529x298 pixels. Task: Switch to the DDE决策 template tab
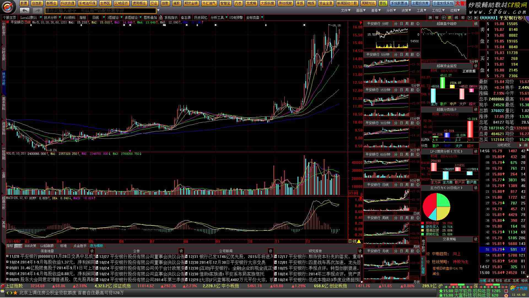point(30,246)
